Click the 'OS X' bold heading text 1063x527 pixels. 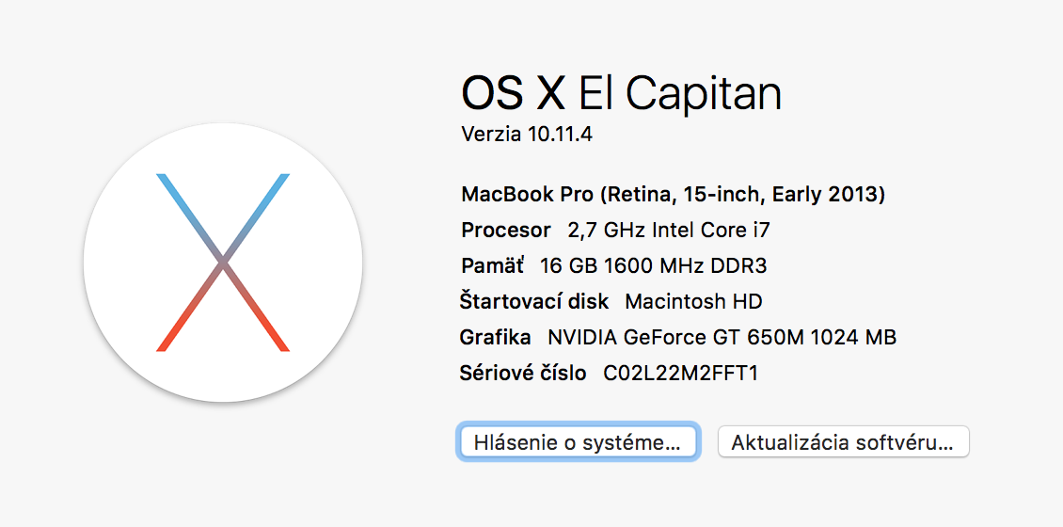[x=514, y=92]
